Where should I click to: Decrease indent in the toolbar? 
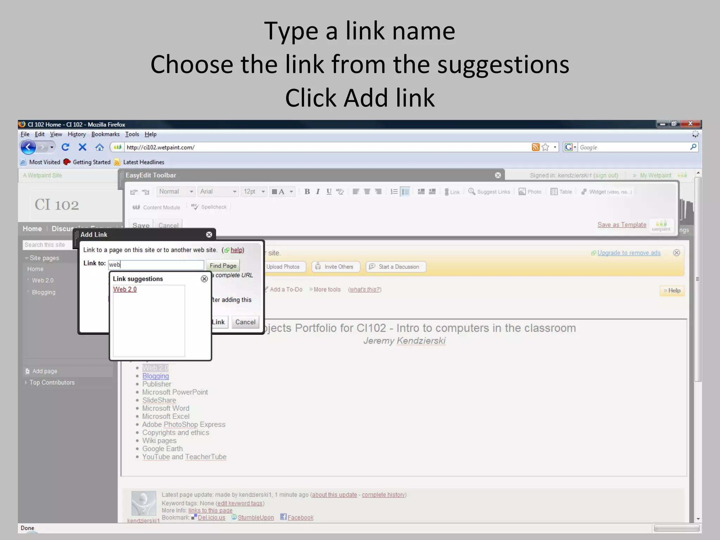pos(421,192)
